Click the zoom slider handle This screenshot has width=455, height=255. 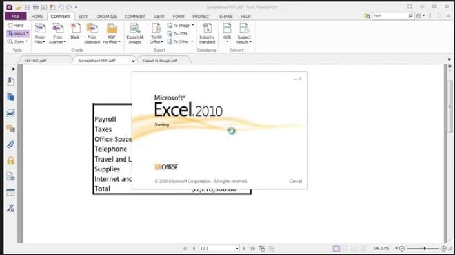424,249
